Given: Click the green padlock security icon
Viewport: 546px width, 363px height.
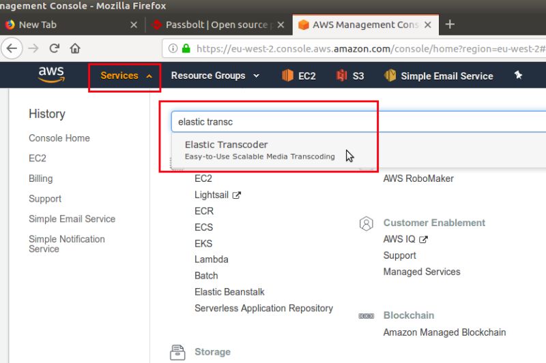Looking at the screenshot, I should coord(186,48).
